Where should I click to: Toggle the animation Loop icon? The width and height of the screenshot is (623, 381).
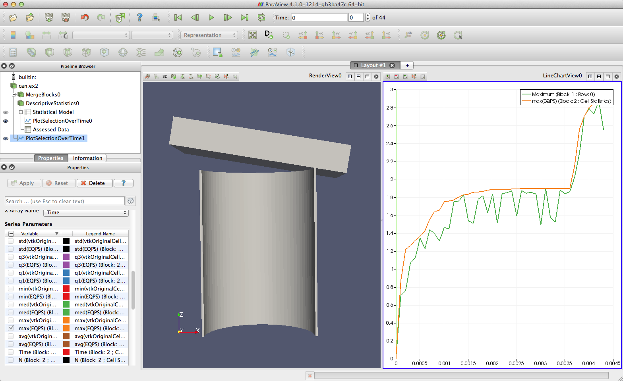point(261,17)
